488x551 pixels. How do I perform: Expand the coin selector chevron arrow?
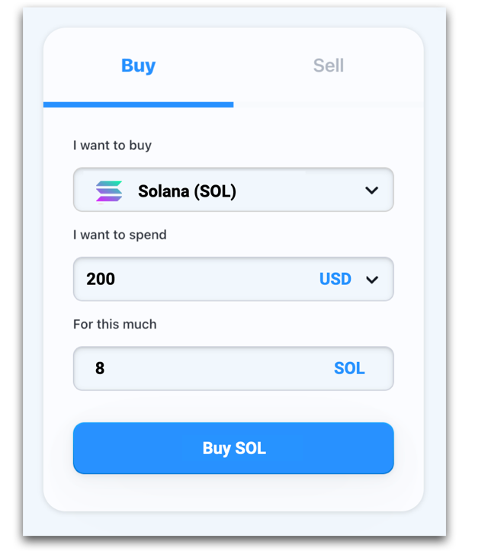[371, 191]
